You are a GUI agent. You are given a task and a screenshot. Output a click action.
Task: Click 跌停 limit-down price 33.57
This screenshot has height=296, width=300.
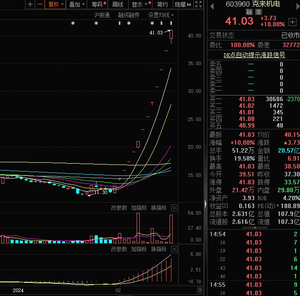[x=292, y=182]
